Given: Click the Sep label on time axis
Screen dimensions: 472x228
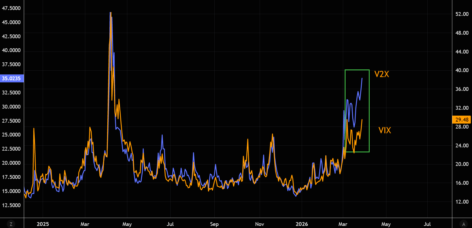Looking at the screenshot, I should point(214,224).
